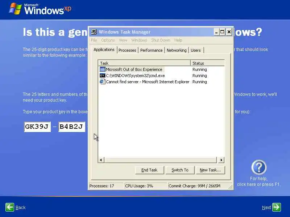
Task: Open the View menu in Task Manager
Action: pyautogui.click(x=123, y=40)
